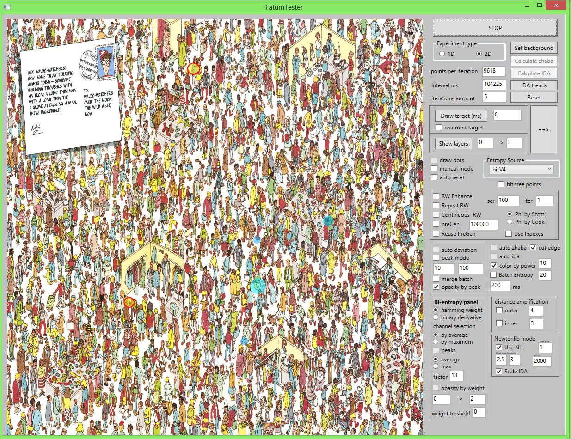Enable the Continuous RW checkbox
This screenshot has height=439, width=571.
coord(436,215)
